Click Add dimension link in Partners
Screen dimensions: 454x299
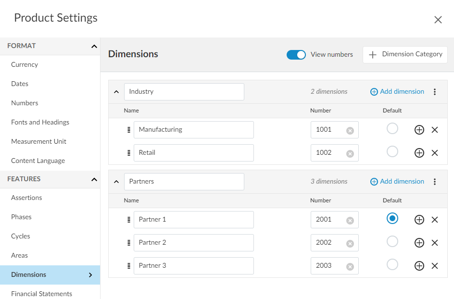pos(397,181)
